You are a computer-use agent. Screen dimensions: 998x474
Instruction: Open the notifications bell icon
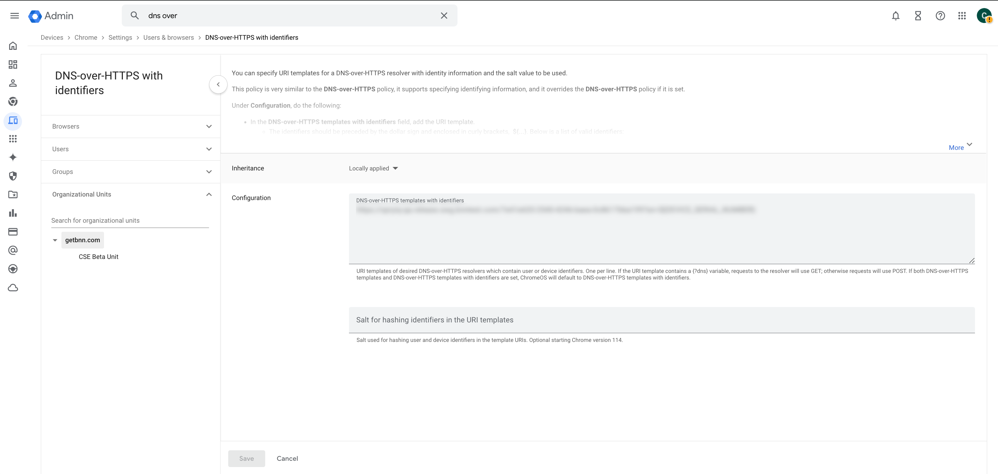(x=895, y=16)
